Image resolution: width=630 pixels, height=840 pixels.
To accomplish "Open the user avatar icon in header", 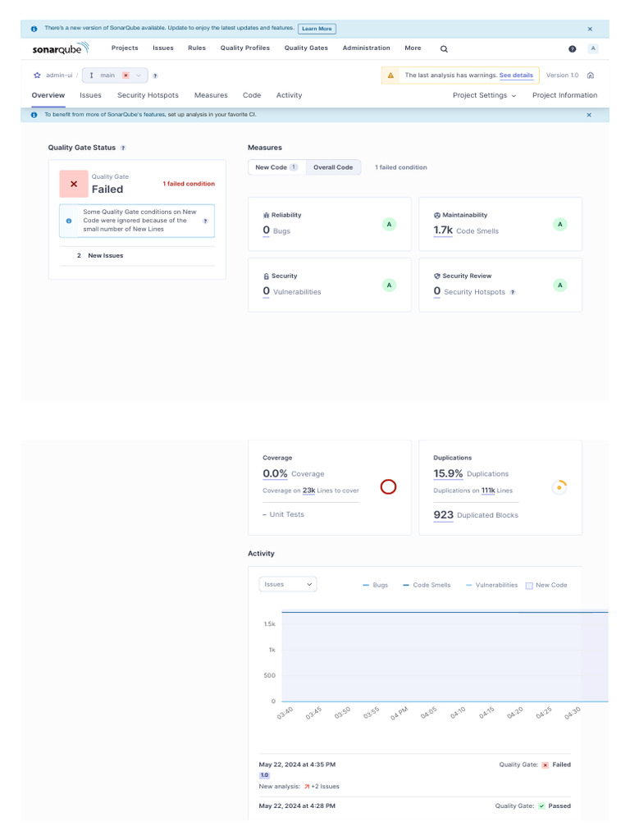I will [593, 48].
